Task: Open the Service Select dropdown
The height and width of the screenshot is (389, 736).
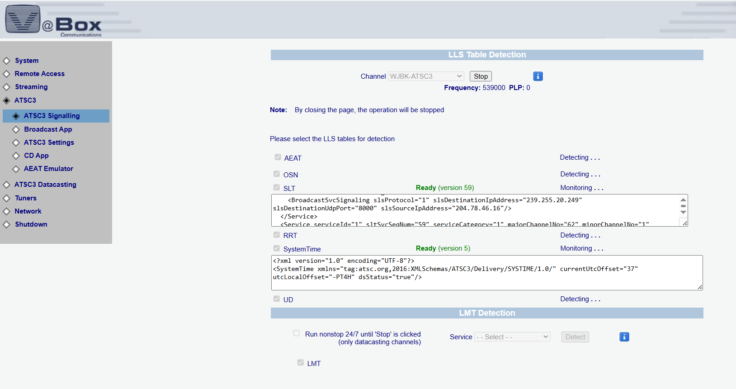Action: (512, 337)
